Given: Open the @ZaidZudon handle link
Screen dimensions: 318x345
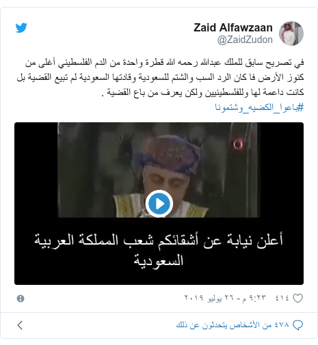Looking at the screenshot, I should click(x=245, y=40).
